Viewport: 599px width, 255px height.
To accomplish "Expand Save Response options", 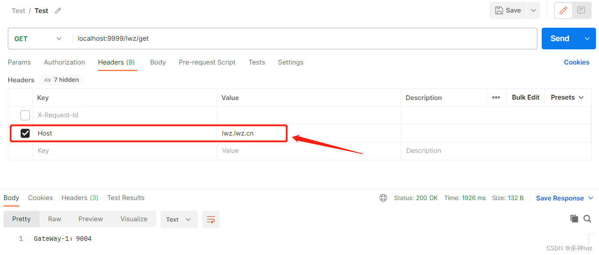I will [x=591, y=198].
